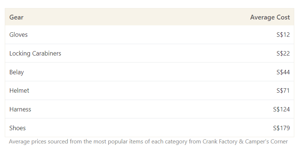This screenshot has height=146, width=302.
Task: Click the S$12 price cell
Action: (283, 35)
